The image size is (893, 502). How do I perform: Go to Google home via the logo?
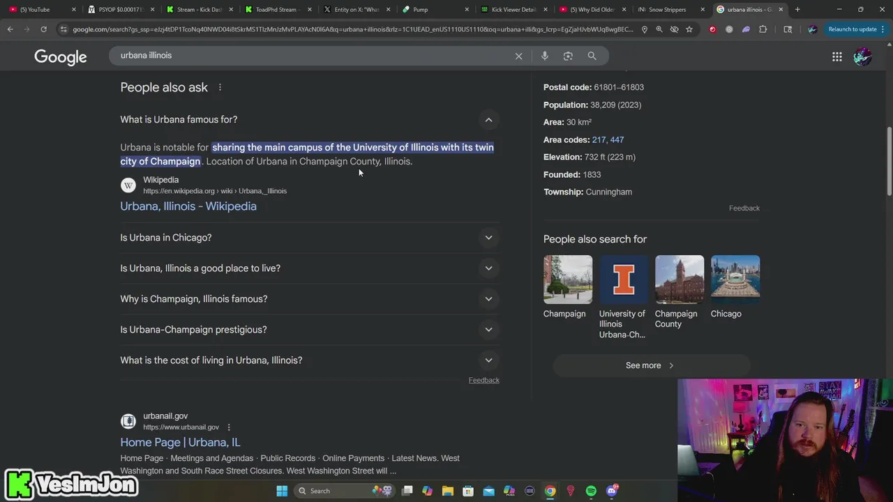pos(61,57)
